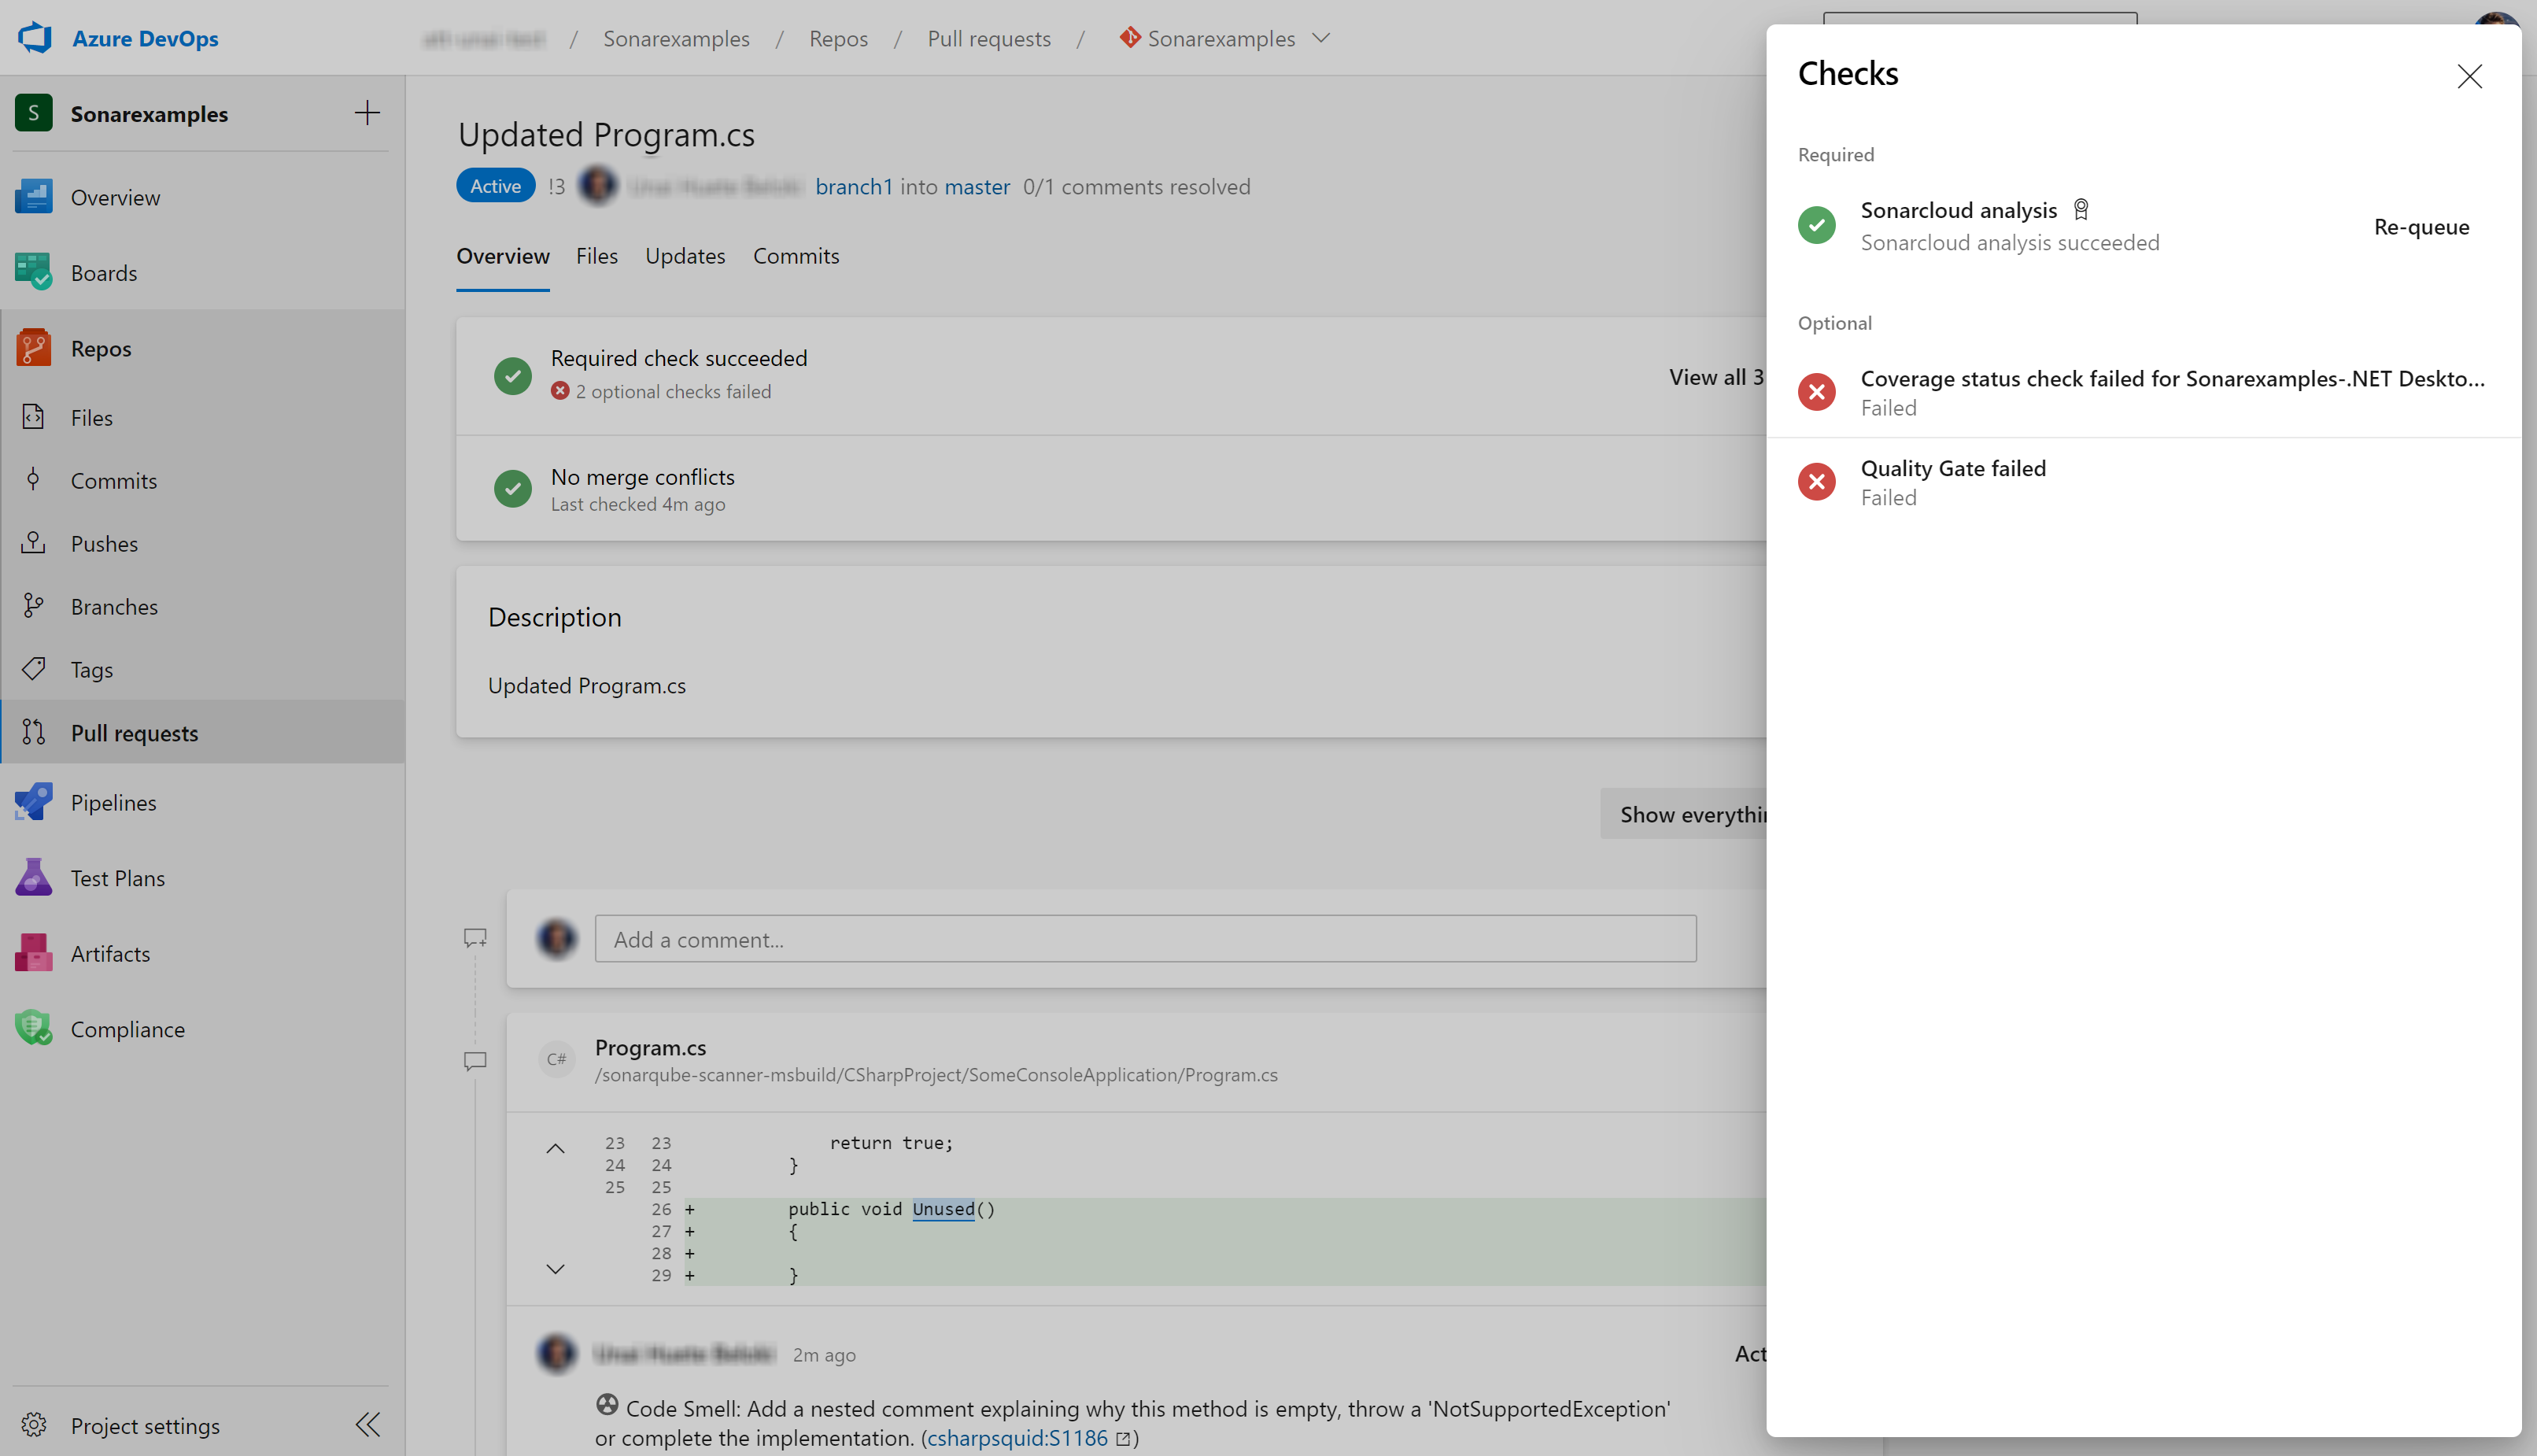Viewport: 2537px width, 1456px height.
Task: Open the Sonarexamples repository dropdown chevron
Action: (x=1320, y=38)
